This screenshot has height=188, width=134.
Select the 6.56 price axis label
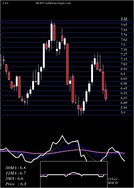(x=124, y=84)
